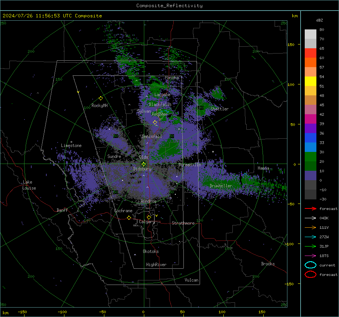Click the Olds label
The width and height of the screenshot is (339, 317).
pos(144,157)
